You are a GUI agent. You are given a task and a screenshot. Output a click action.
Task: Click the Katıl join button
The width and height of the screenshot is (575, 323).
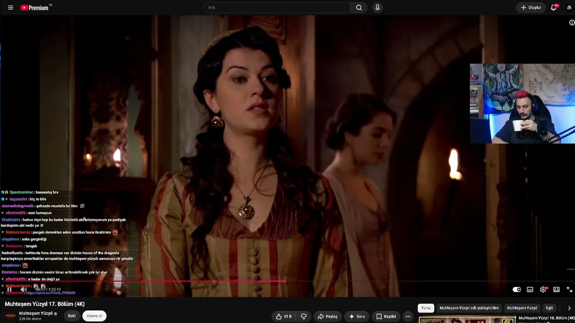pos(72,316)
